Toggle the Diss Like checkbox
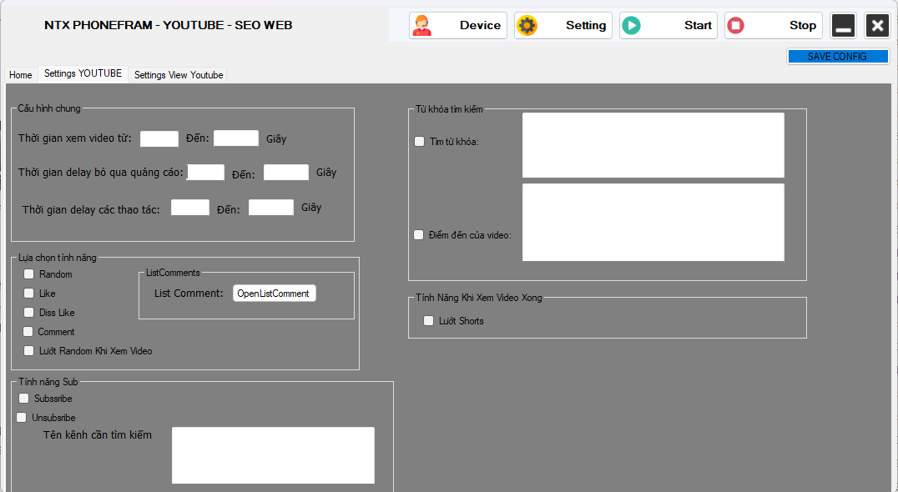The image size is (898, 492). tap(29, 312)
